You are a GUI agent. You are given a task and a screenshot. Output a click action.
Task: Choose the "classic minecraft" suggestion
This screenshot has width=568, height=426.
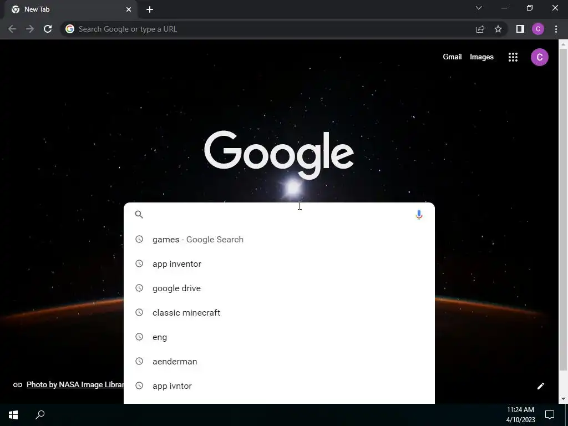(279, 313)
